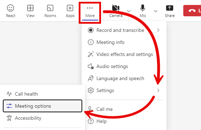Click the Accessibility figure icon

pyautogui.click(x=9, y=118)
